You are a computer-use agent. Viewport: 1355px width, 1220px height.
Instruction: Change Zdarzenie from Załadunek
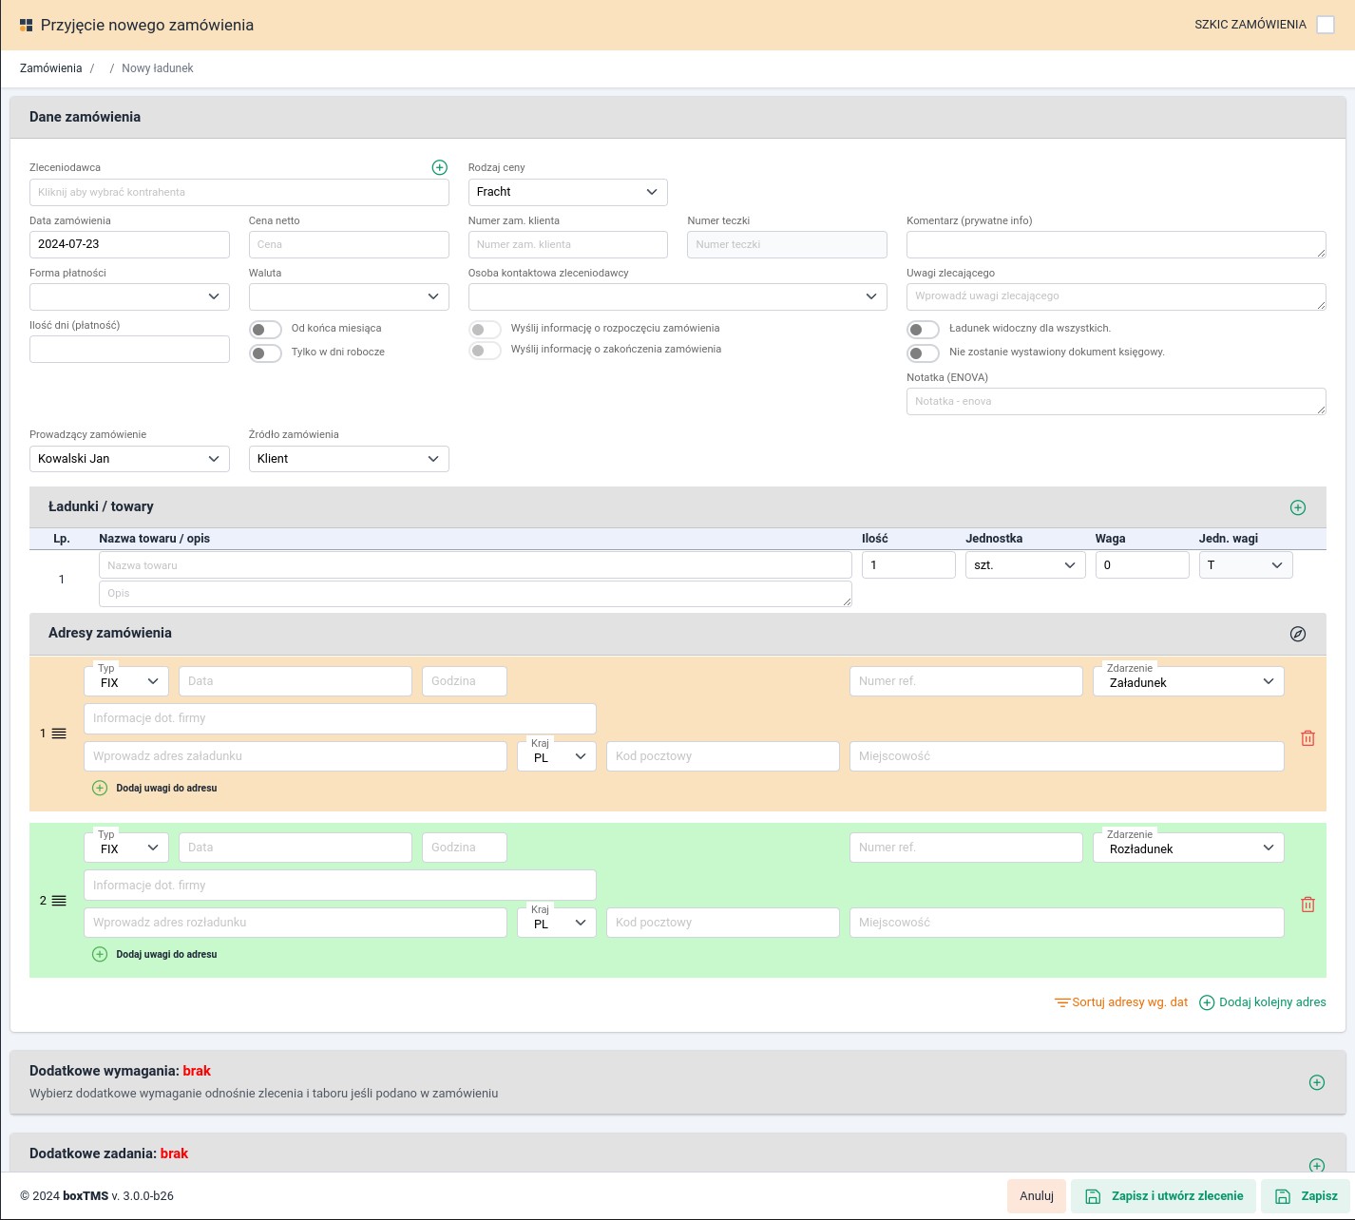(1189, 682)
